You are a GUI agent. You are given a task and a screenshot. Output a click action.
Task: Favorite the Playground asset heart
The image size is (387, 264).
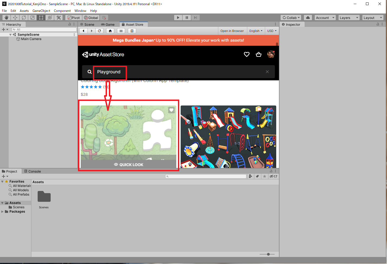(x=171, y=110)
